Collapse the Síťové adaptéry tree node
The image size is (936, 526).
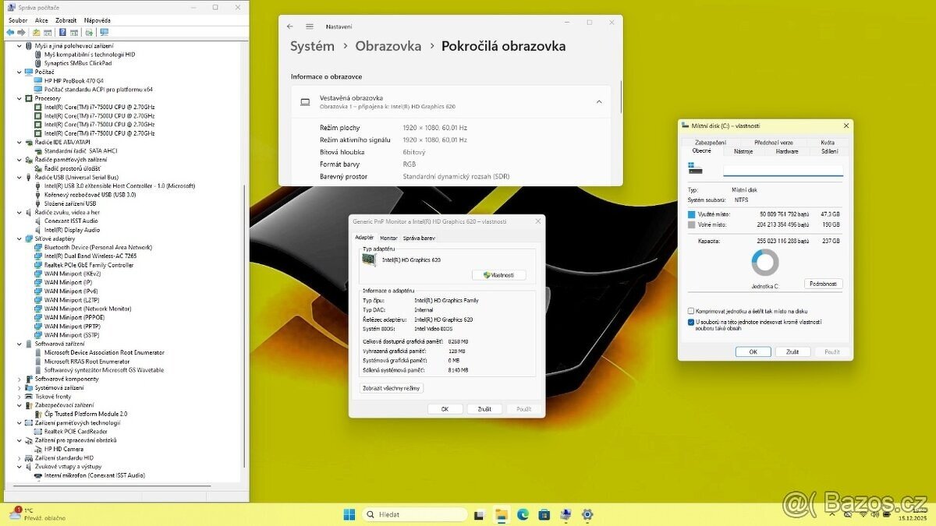19,238
